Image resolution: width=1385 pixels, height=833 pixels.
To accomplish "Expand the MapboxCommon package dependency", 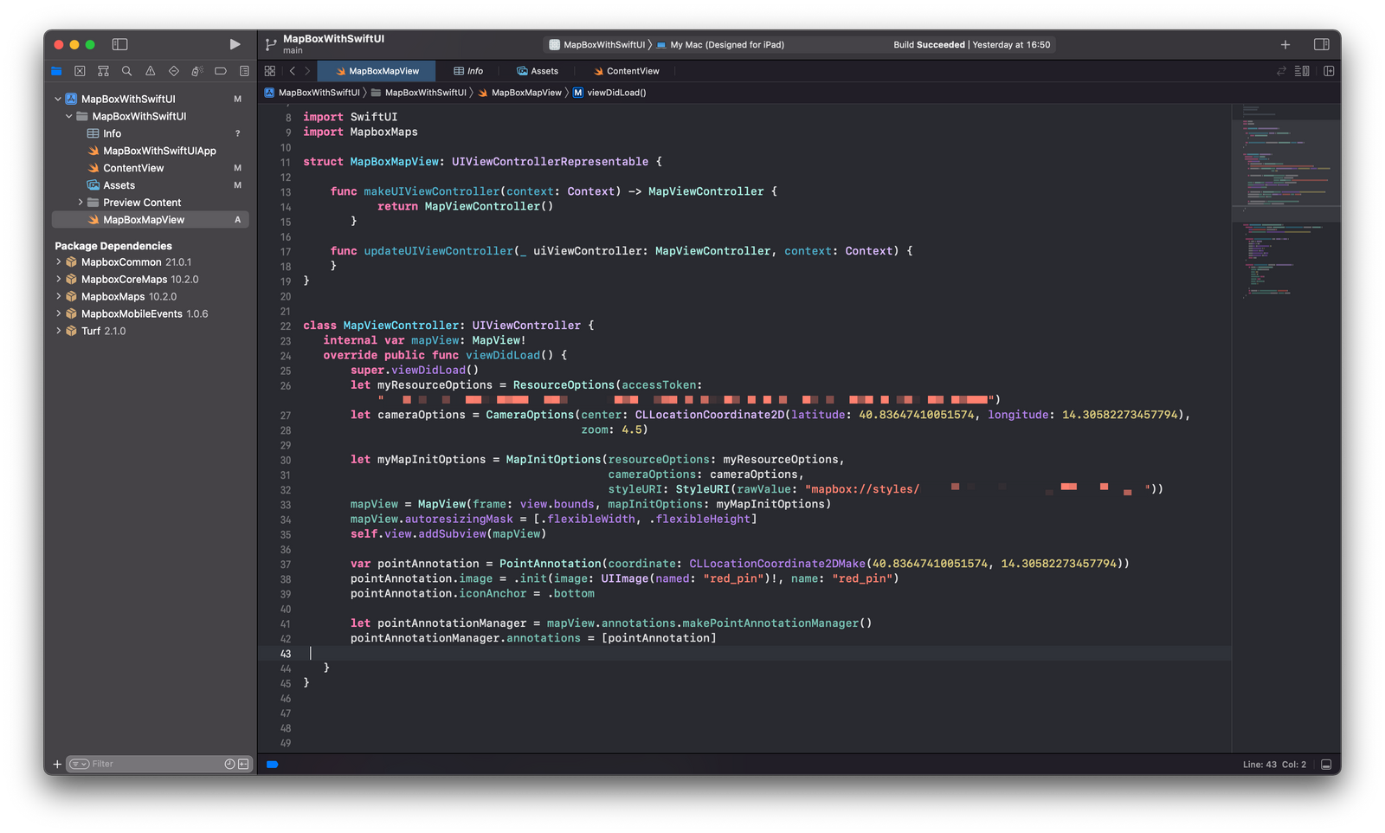I will click(x=58, y=262).
